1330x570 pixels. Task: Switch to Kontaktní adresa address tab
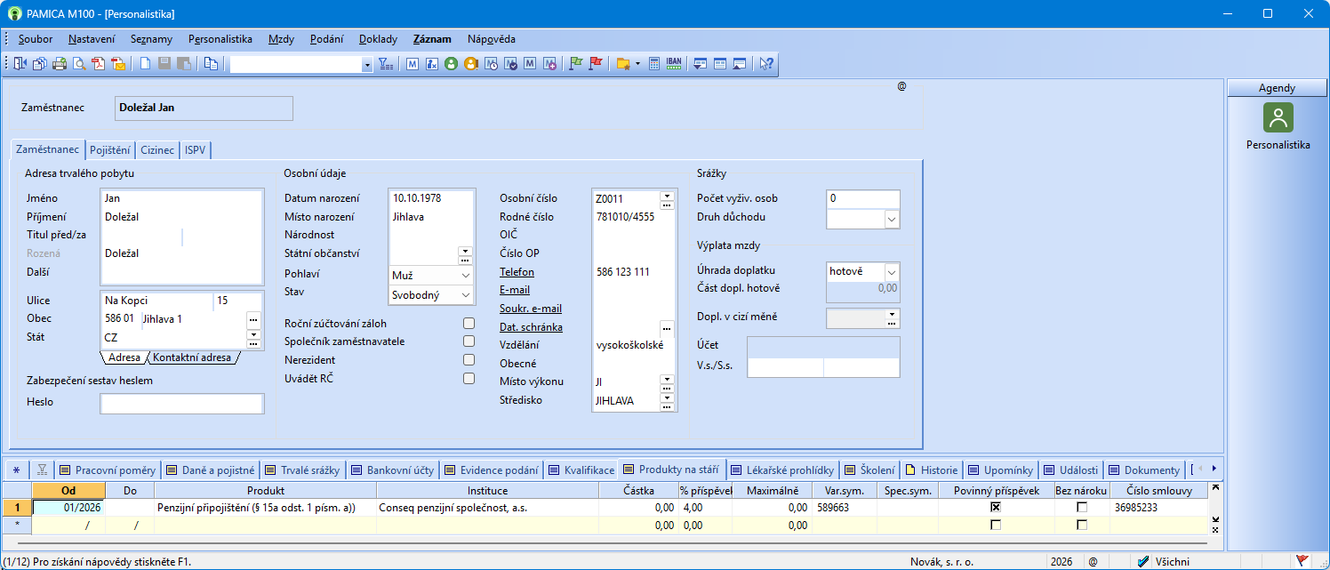192,357
